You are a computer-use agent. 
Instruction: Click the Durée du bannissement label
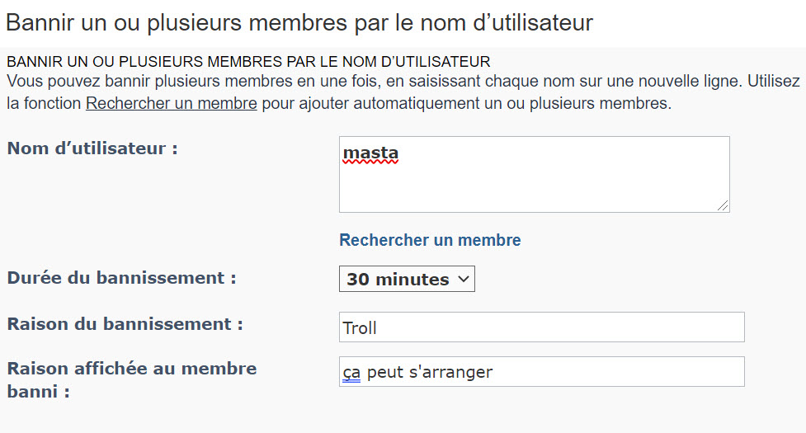tap(121, 278)
